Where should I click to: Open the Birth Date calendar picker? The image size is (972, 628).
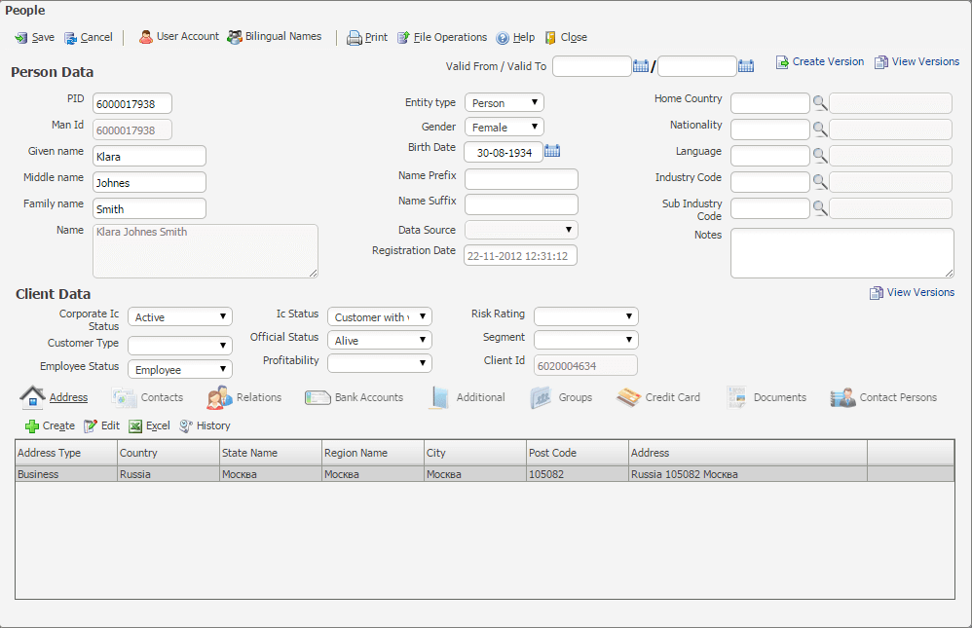[552, 151]
